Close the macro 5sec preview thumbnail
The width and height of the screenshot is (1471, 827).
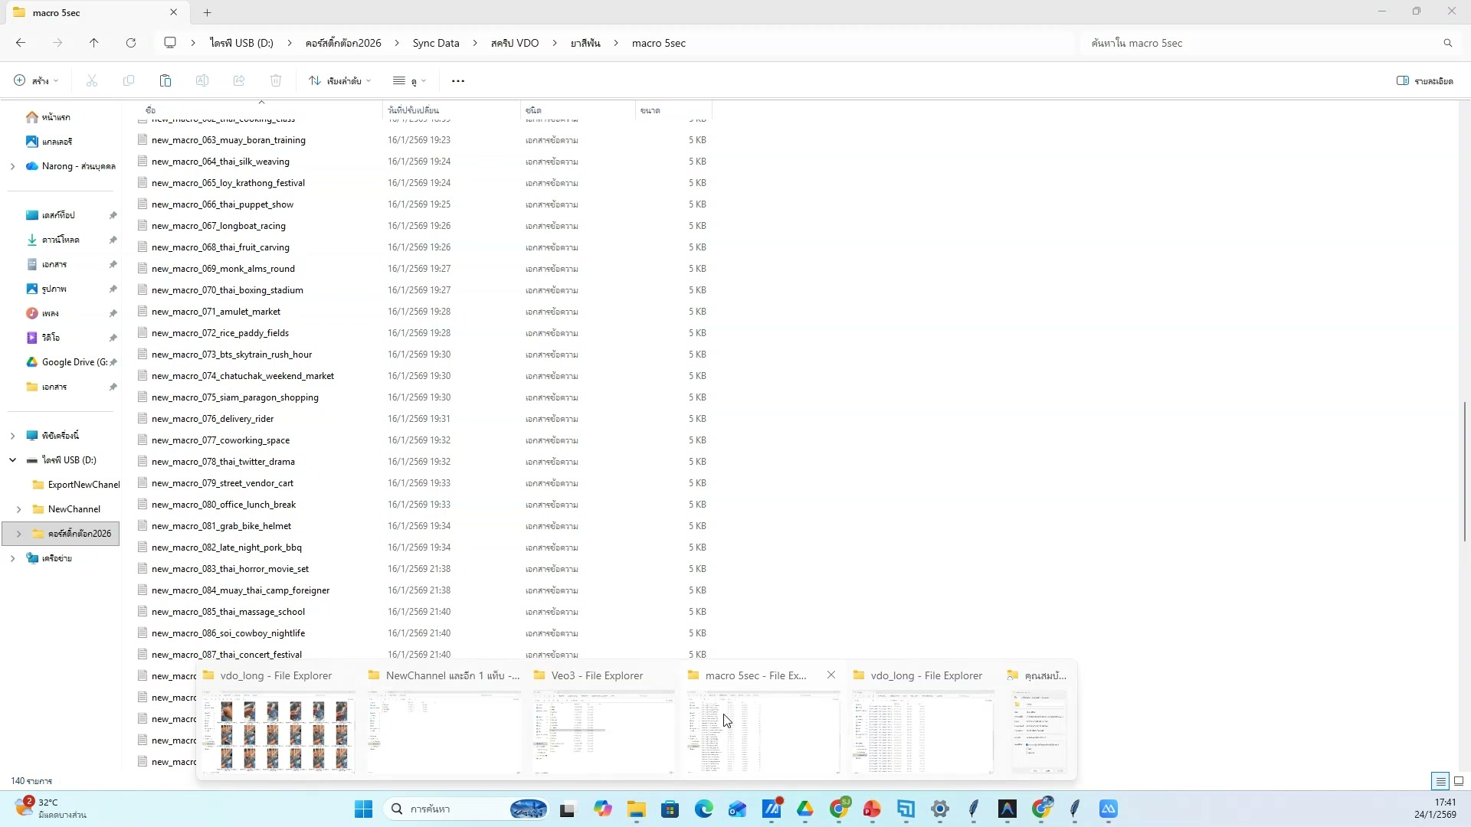(x=831, y=675)
